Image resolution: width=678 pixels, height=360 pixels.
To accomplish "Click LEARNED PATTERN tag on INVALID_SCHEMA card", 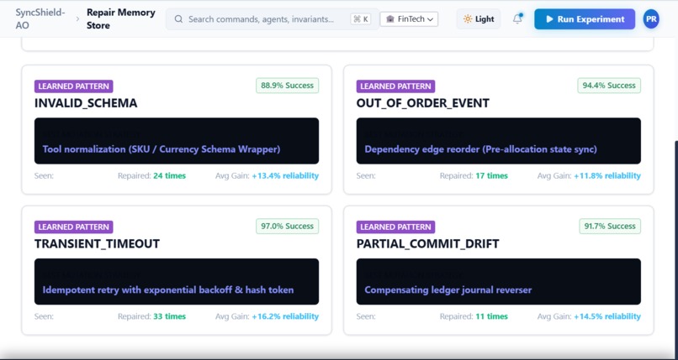I will pyautogui.click(x=73, y=86).
